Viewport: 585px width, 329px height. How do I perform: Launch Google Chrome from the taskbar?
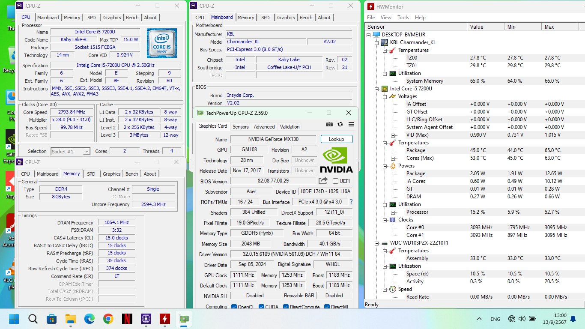108,319
